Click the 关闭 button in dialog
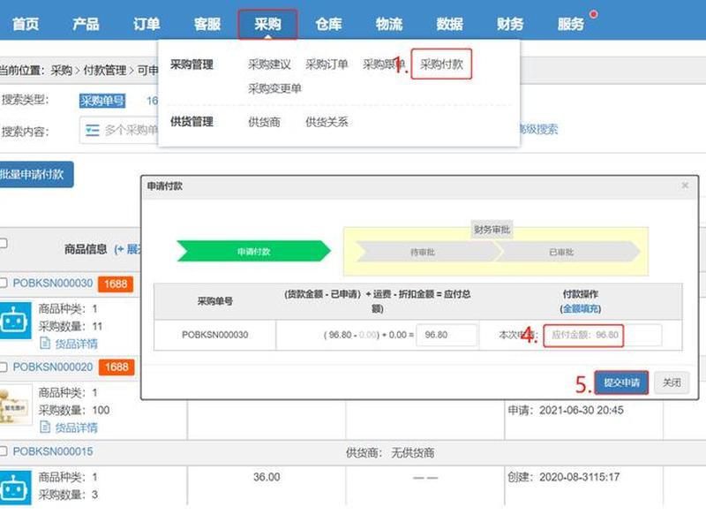This screenshot has width=706, height=530. click(x=672, y=382)
